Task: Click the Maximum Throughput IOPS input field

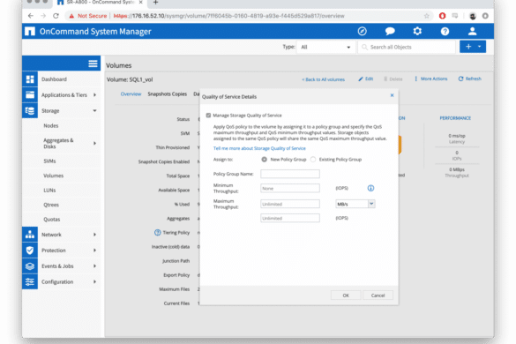Action: (290, 218)
